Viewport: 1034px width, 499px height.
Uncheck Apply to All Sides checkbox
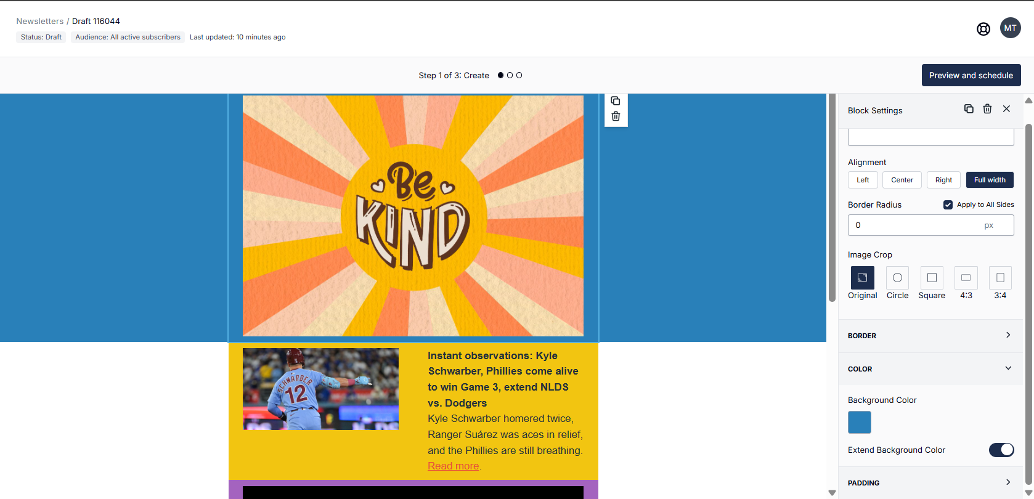coord(948,205)
